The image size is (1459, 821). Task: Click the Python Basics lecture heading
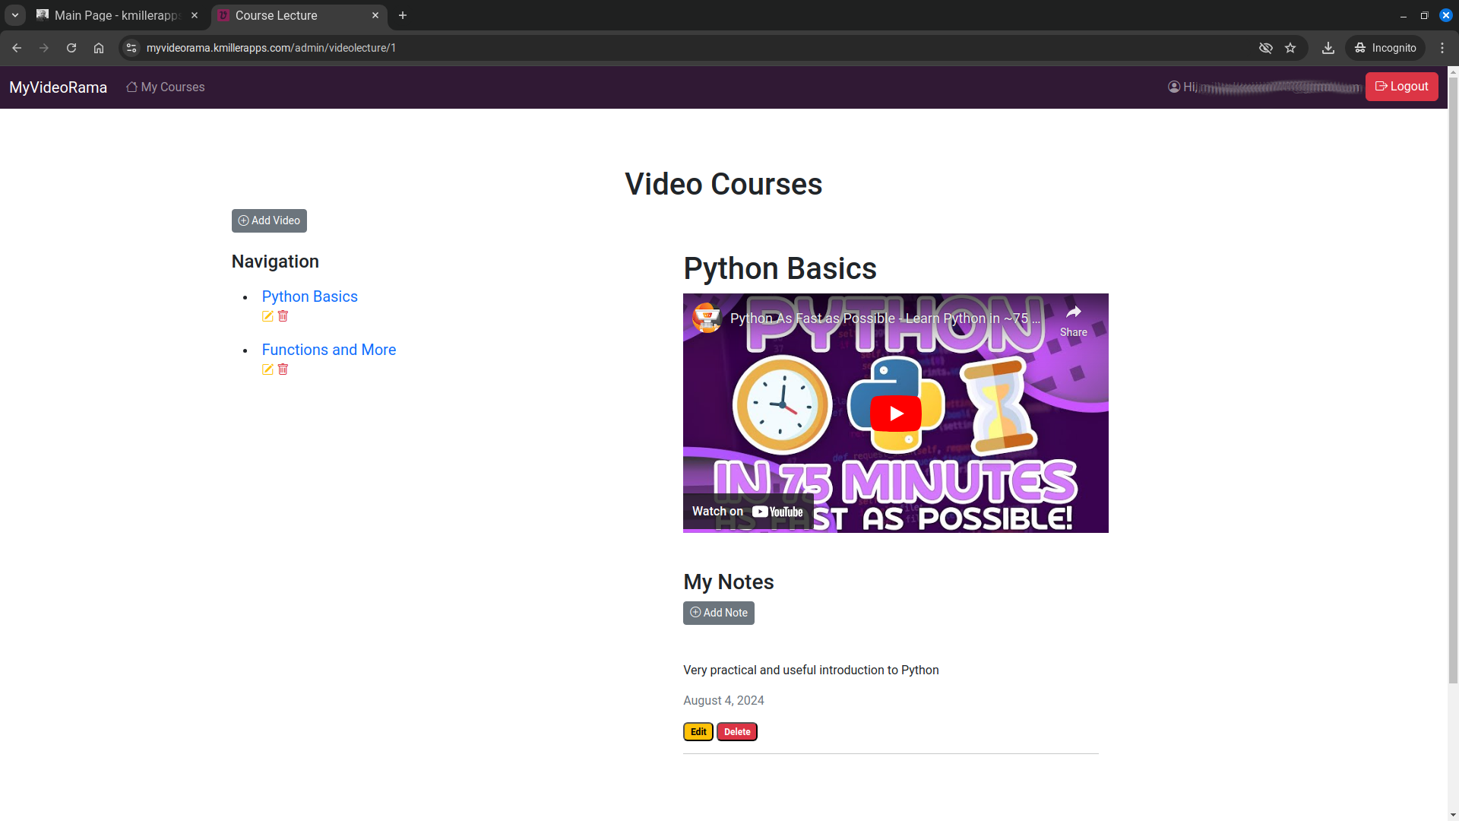[780, 269]
